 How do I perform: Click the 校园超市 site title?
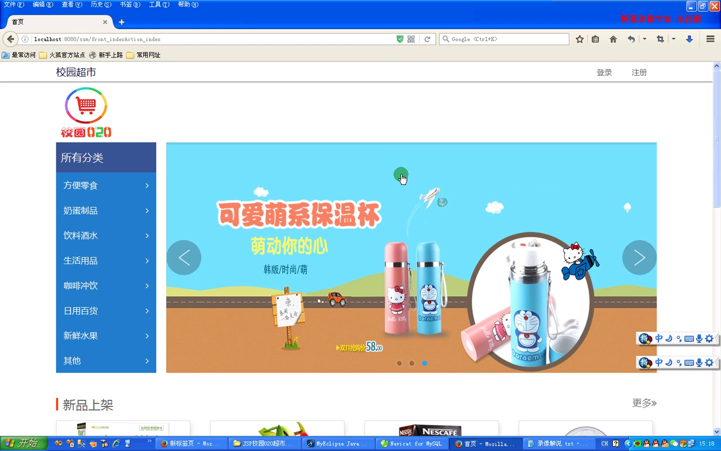[76, 72]
